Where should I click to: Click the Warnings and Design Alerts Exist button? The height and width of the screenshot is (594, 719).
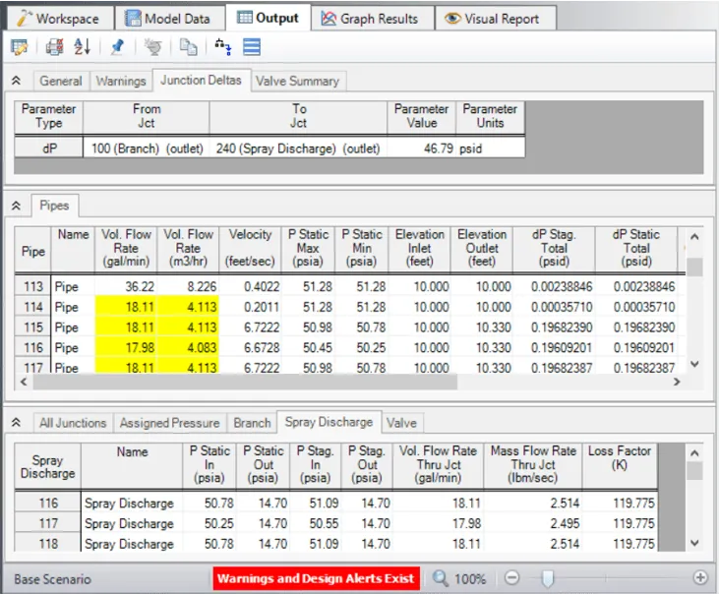pos(316,578)
